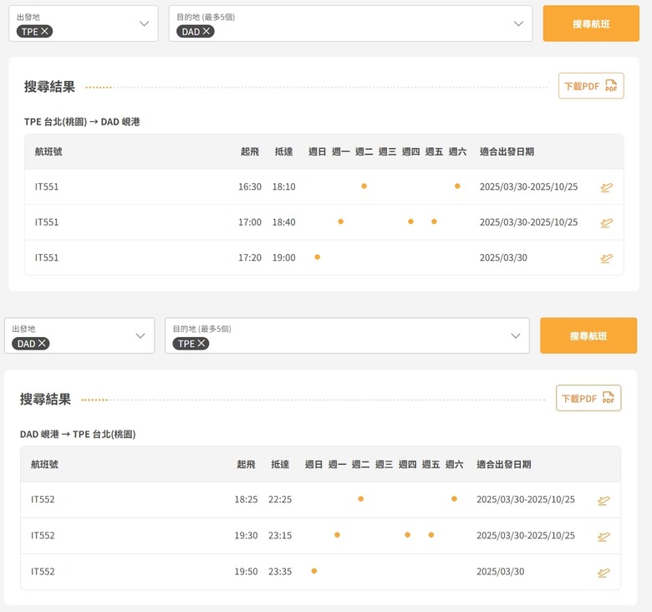
Task: Expand the lower 出發地 dropdown arrow
Action: pyautogui.click(x=140, y=336)
